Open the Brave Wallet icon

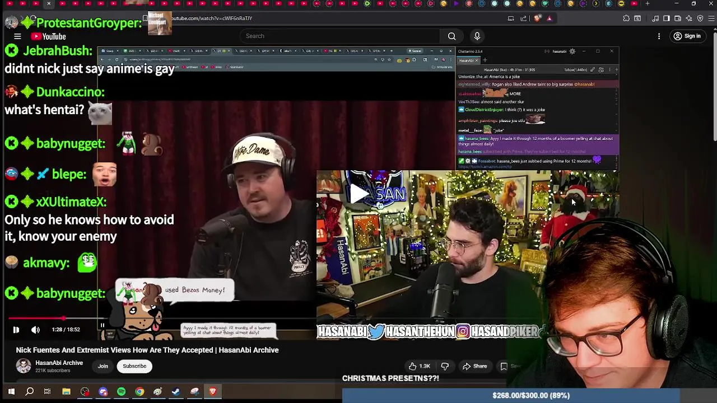678,18
